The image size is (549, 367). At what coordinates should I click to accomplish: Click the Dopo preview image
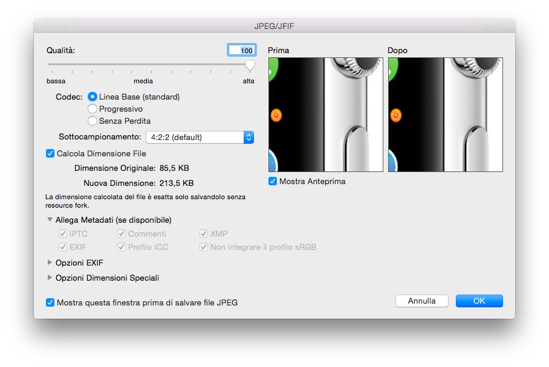446,115
